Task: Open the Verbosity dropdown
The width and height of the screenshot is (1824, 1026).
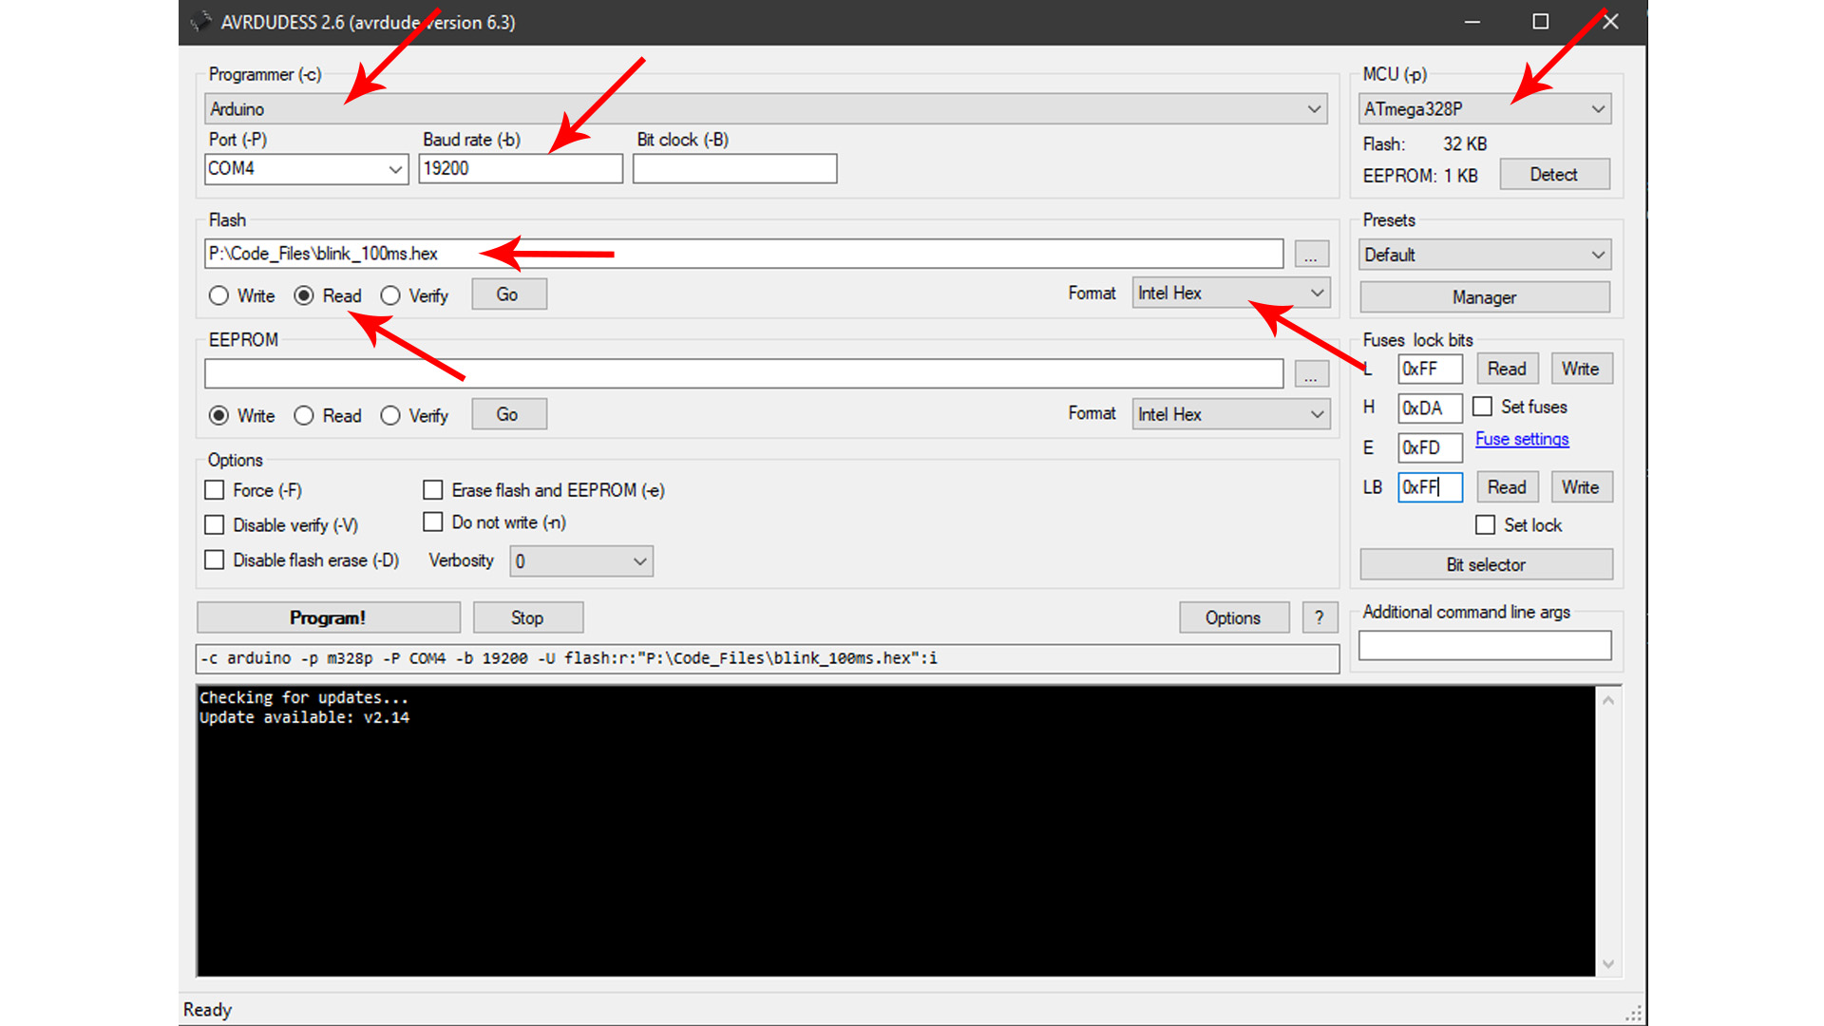Action: pos(581,561)
